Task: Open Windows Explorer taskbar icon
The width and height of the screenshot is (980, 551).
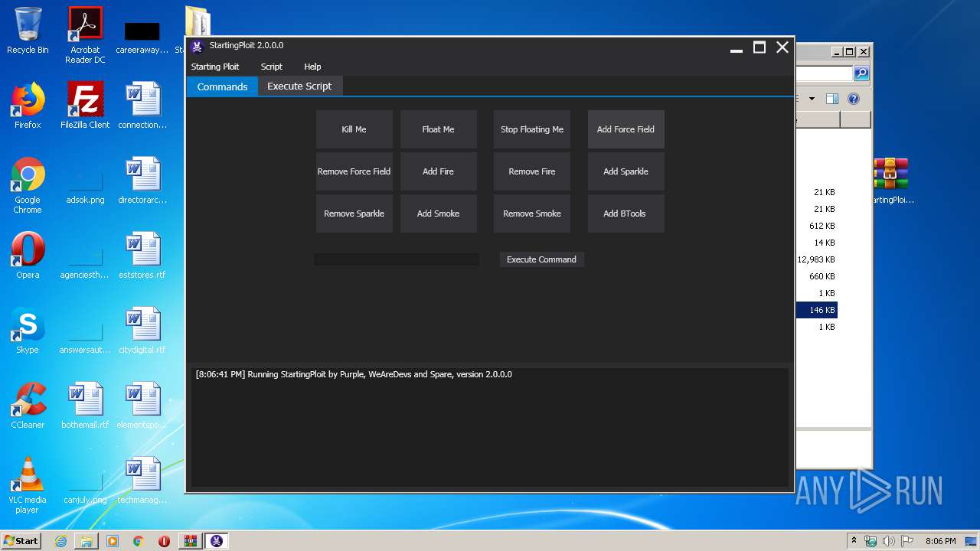Action: tap(87, 541)
